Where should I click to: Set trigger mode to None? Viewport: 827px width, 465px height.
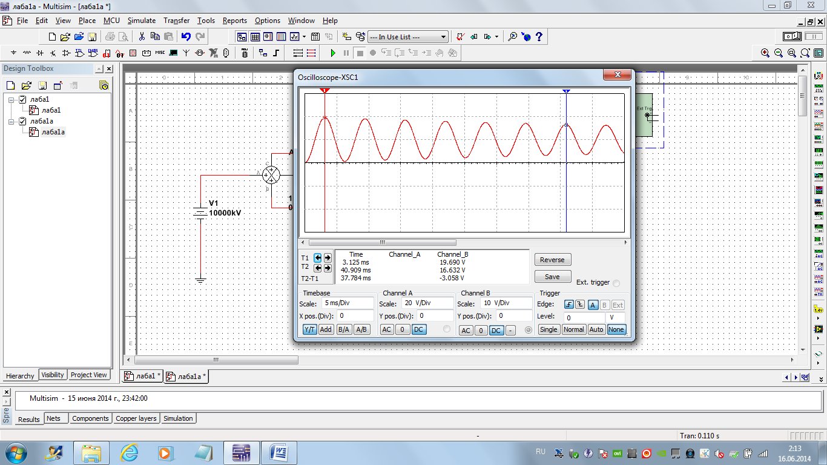616,329
